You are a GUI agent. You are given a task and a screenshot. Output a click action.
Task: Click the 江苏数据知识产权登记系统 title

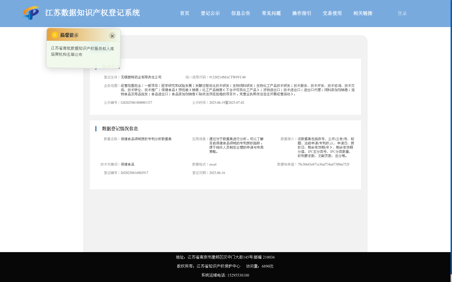click(92, 13)
